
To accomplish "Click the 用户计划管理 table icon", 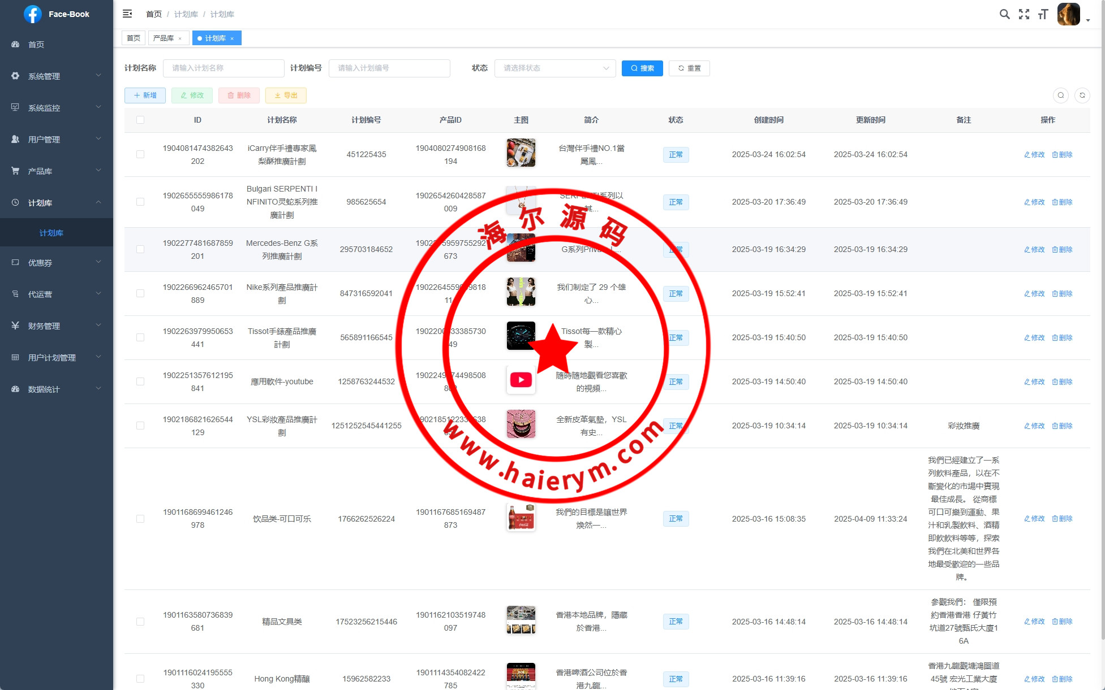I will [15, 357].
